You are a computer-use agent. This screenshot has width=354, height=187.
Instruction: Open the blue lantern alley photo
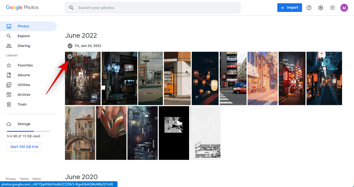pos(324,78)
